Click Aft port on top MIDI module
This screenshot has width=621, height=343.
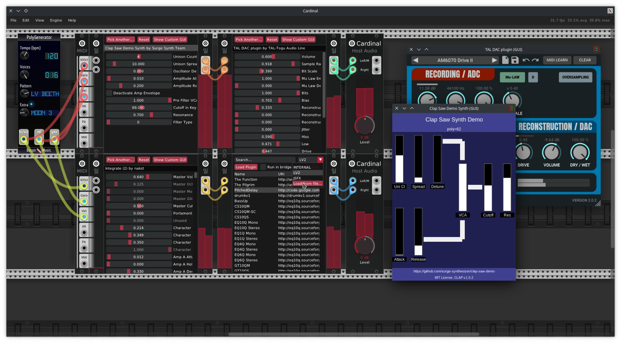[x=84, y=112]
